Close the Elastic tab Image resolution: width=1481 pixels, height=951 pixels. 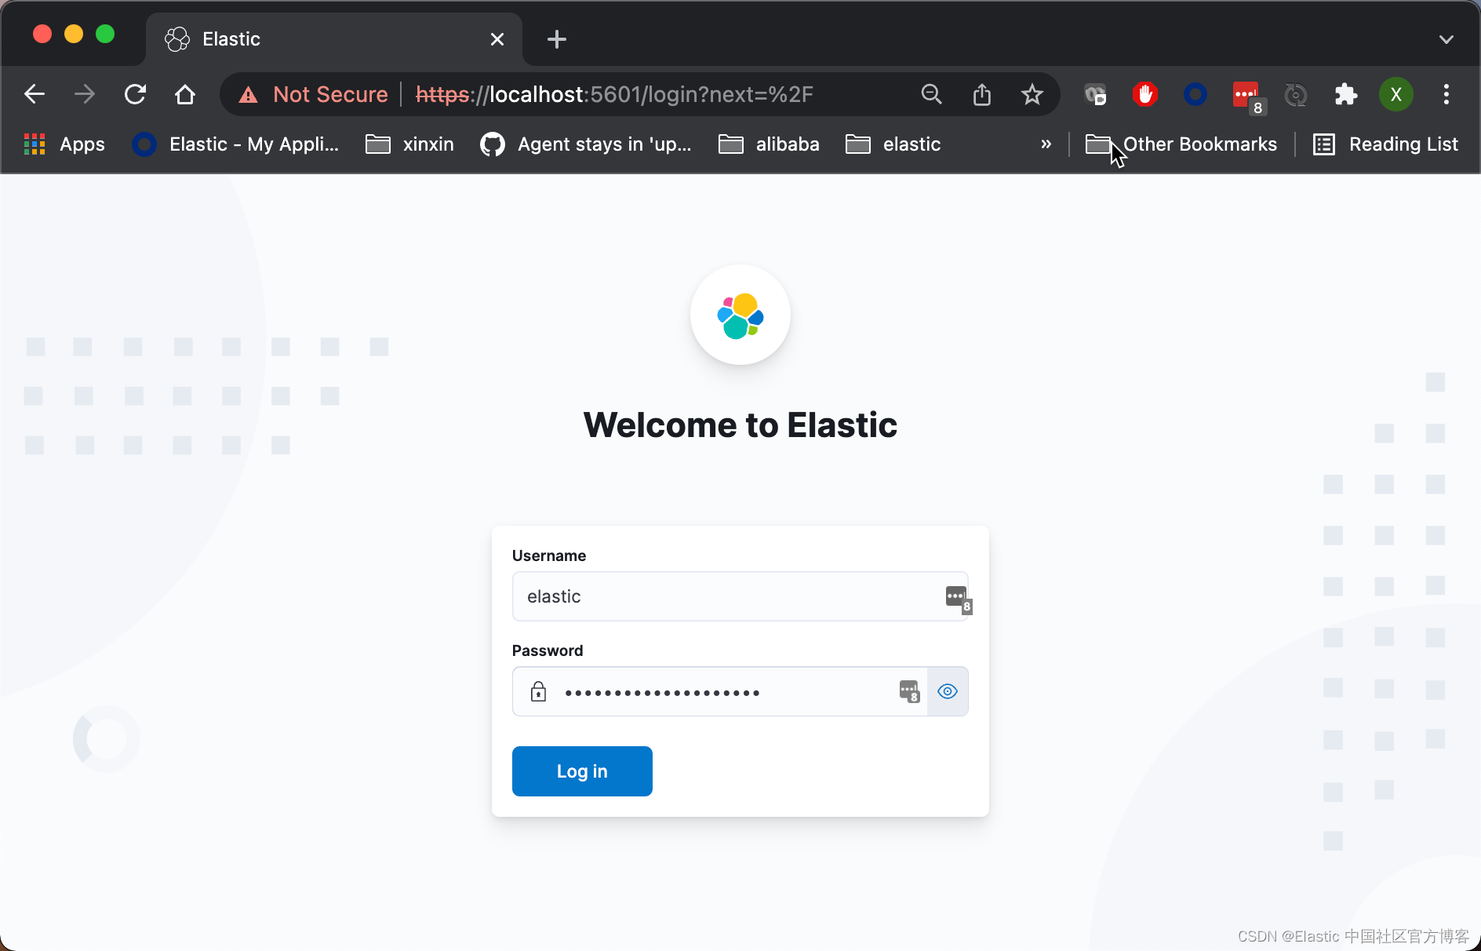click(x=497, y=39)
